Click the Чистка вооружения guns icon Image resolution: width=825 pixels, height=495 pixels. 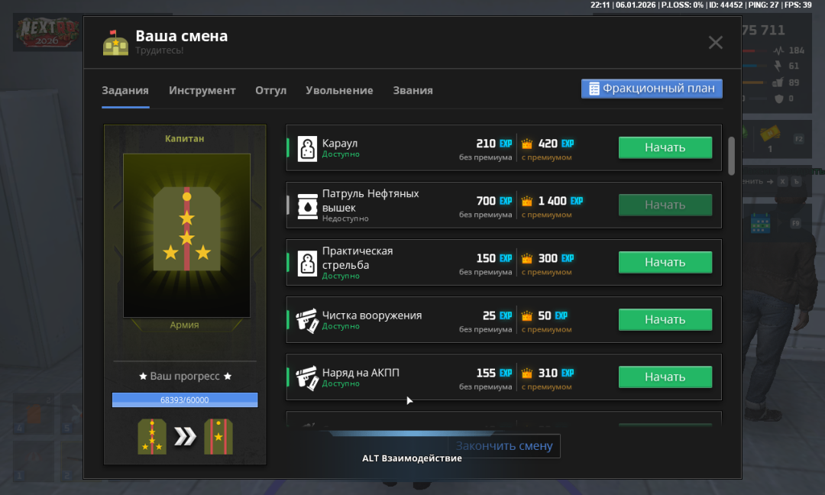pos(307,320)
